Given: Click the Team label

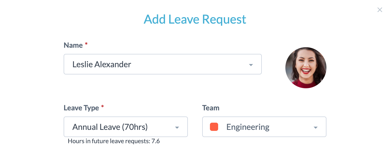Looking at the screenshot, I should pyautogui.click(x=210, y=108).
